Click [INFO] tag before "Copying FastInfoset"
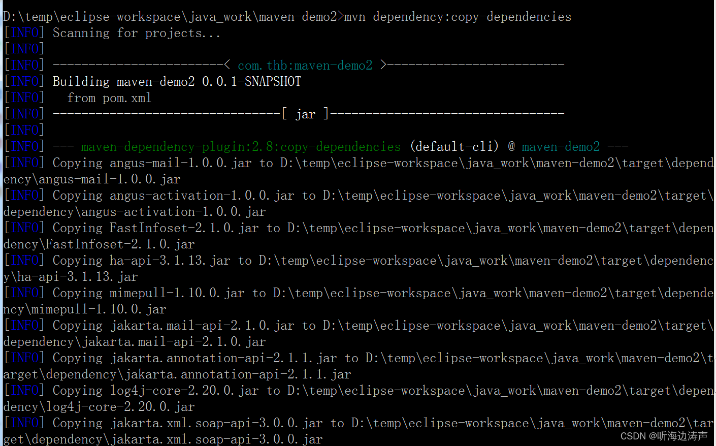The height and width of the screenshot is (446, 716). pyautogui.click(x=24, y=228)
